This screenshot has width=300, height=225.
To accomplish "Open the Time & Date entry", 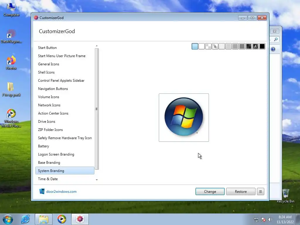I will [x=65, y=179].
